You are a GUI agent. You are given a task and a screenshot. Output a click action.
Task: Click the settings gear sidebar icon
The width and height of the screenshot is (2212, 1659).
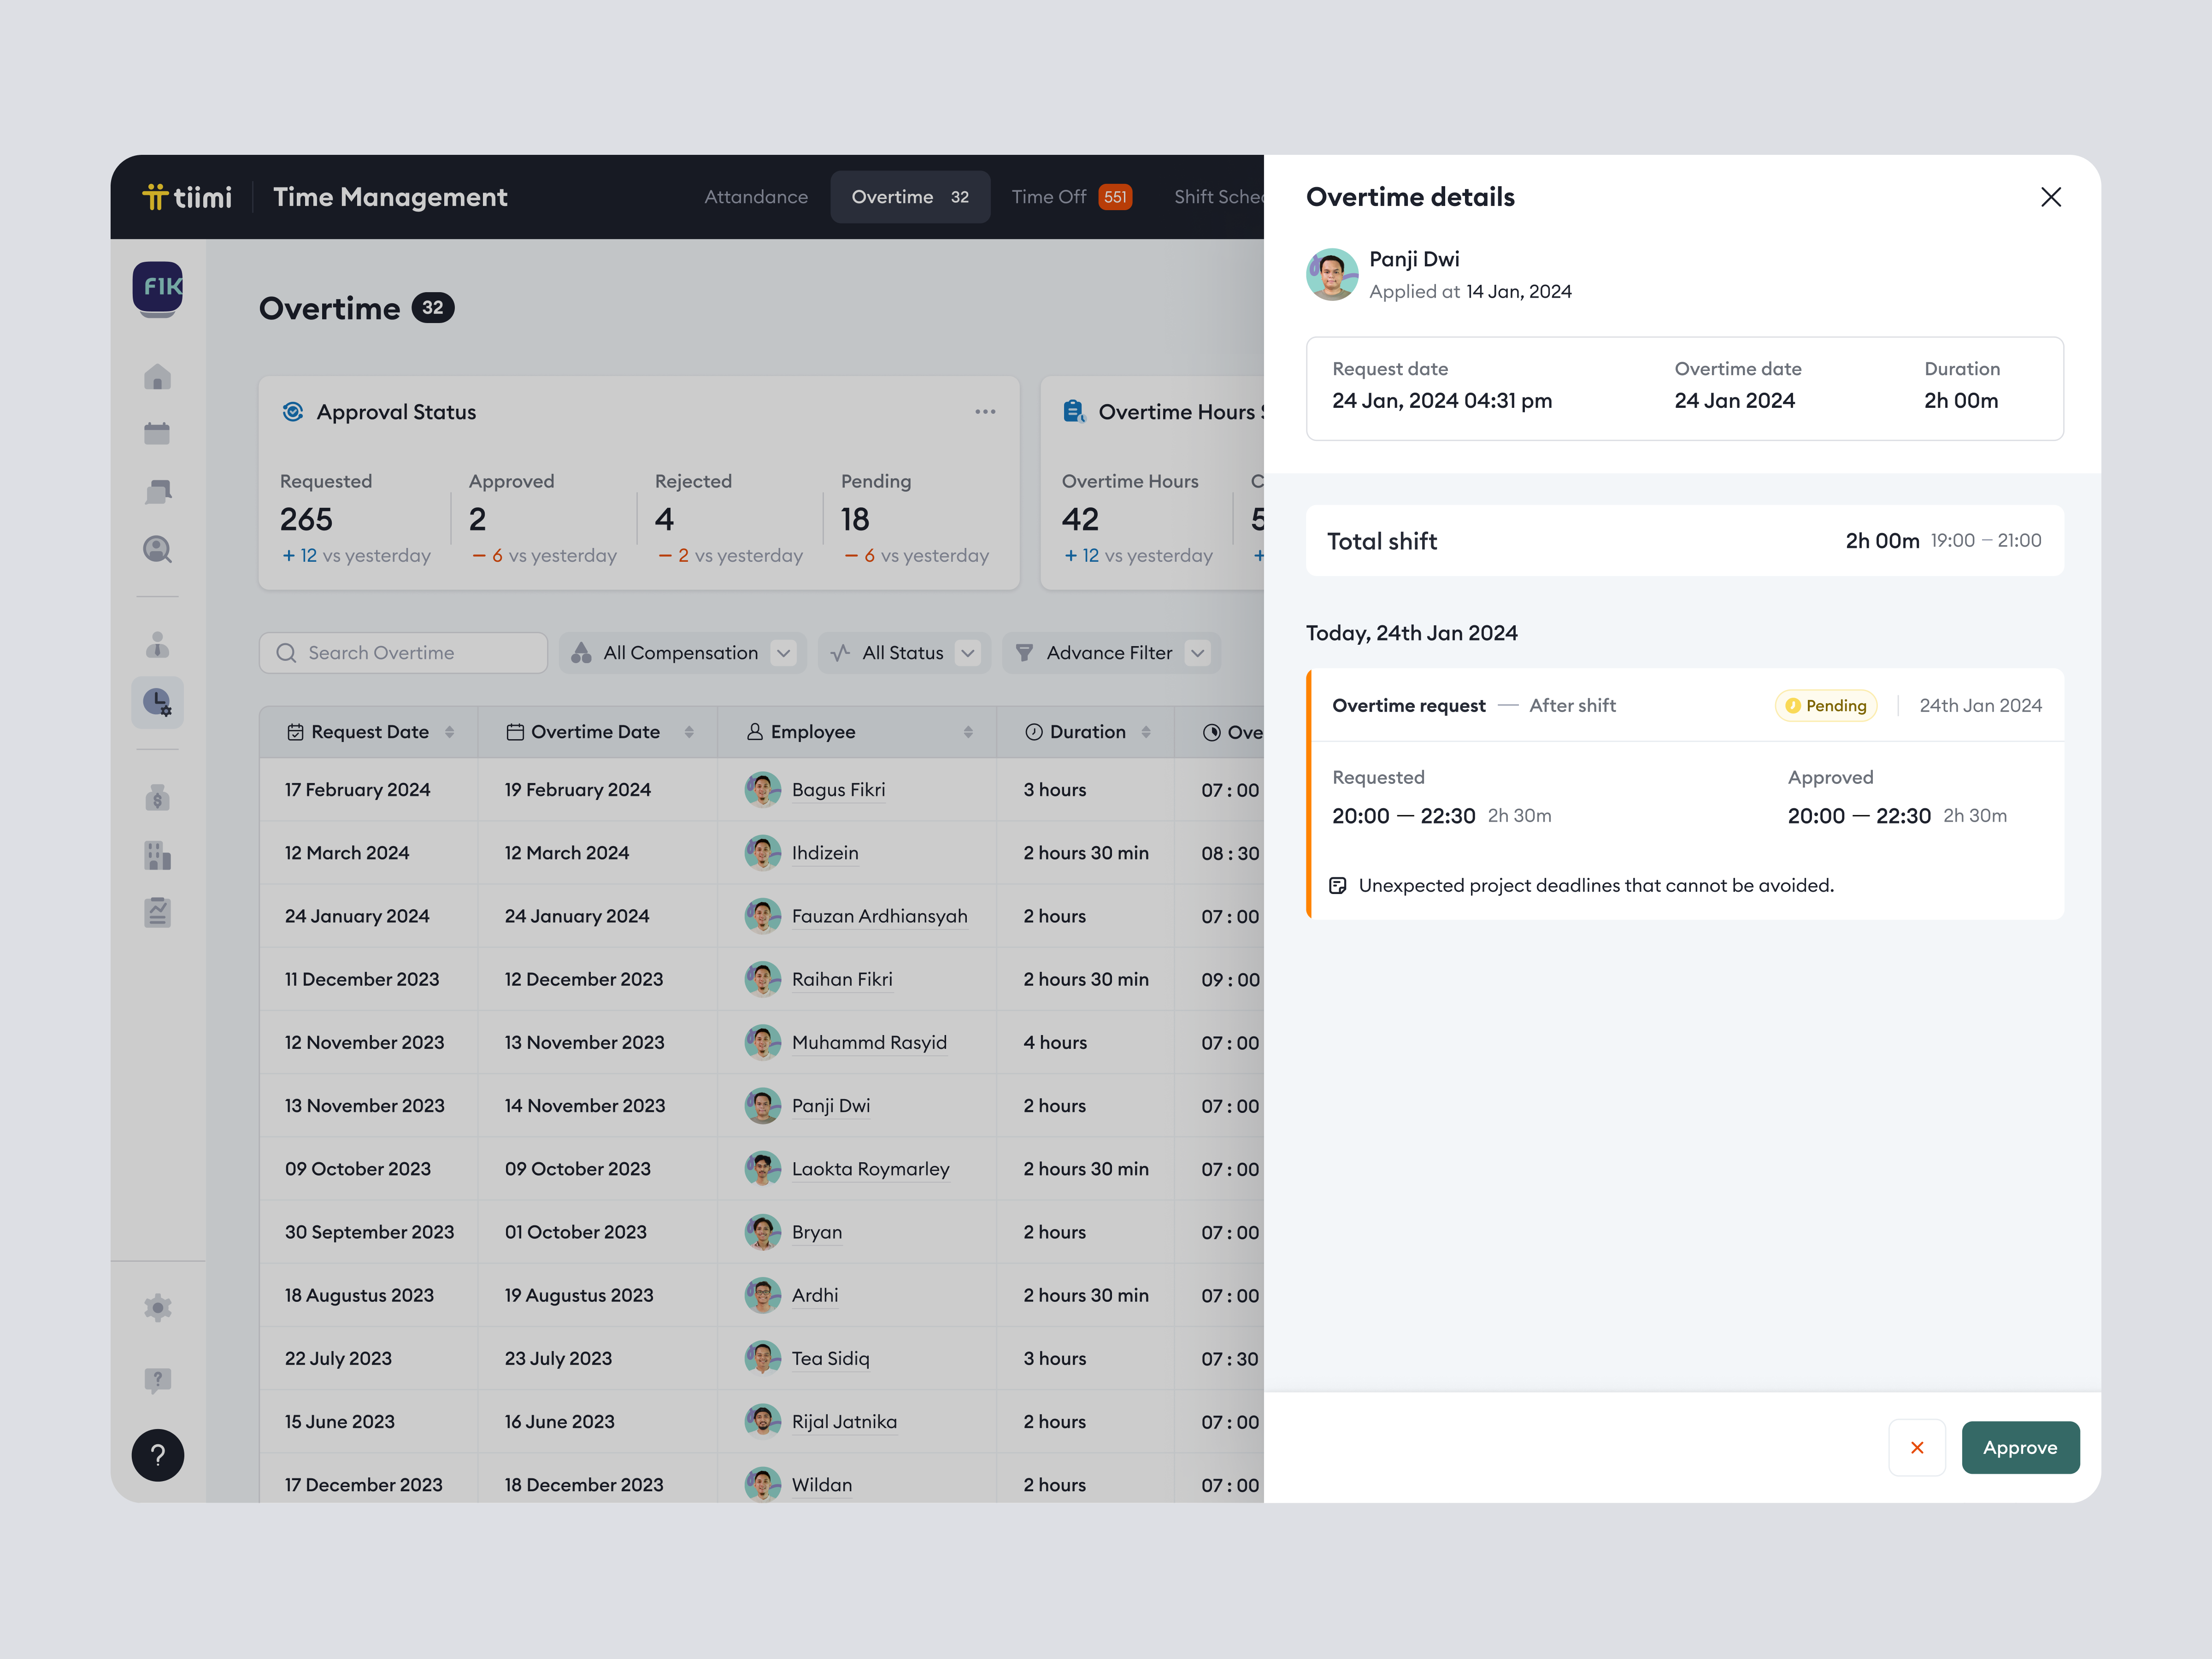[x=157, y=1307]
